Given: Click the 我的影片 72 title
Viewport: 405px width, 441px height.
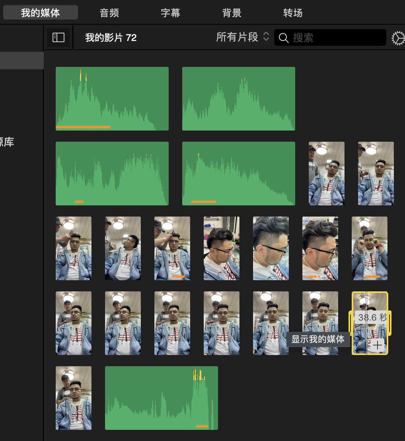Looking at the screenshot, I should [x=111, y=38].
